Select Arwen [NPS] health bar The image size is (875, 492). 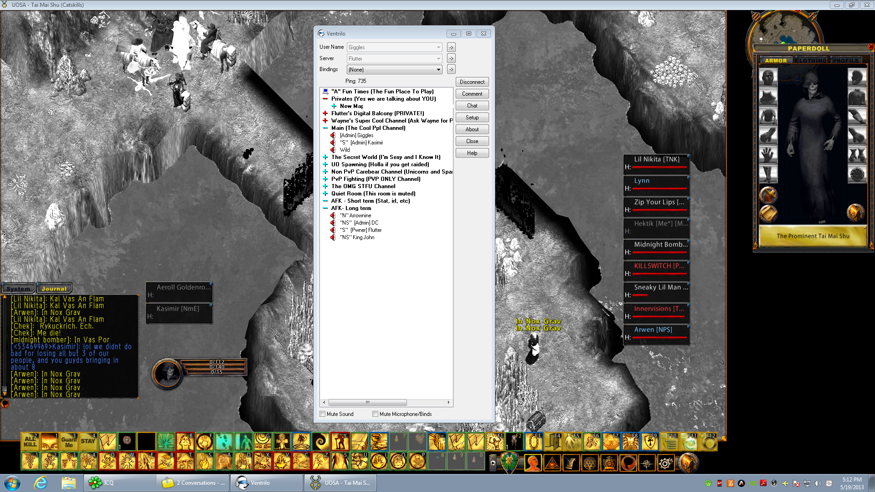[657, 334]
